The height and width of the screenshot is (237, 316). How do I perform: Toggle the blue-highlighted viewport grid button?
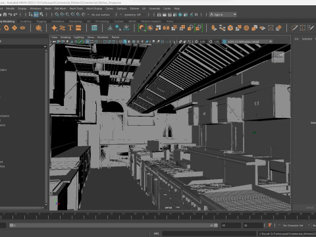[x=87, y=41]
